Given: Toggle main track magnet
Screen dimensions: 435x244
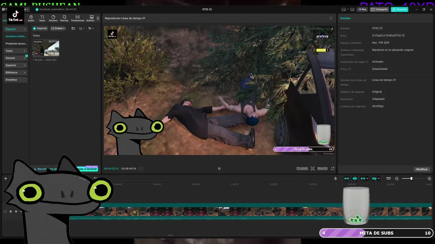Looking at the screenshot, I should 347,179.
